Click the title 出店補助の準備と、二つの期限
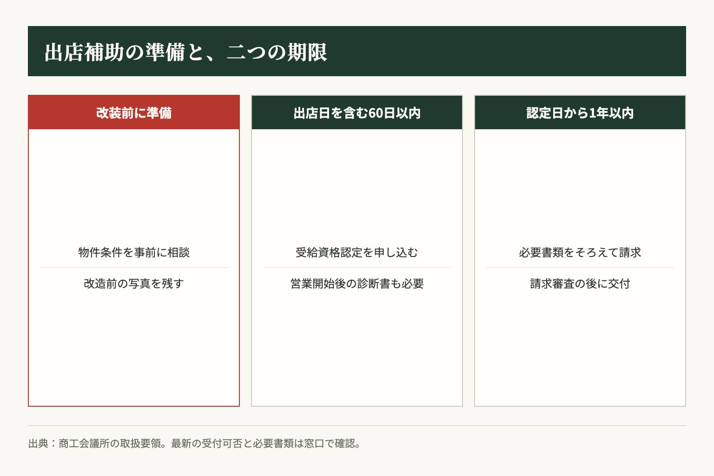 click(186, 52)
